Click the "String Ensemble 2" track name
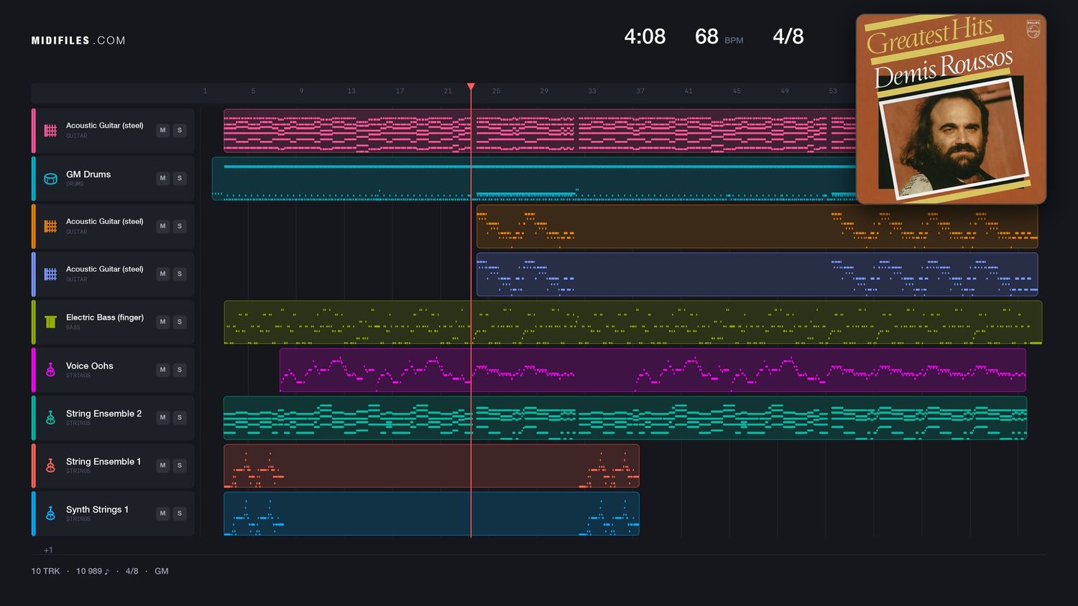1078x606 pixels. point(103,414)
